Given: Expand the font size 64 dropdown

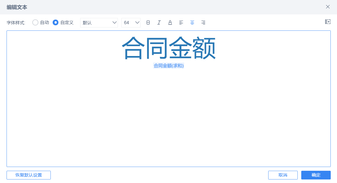Looking at the screenshot, I should (x=131, y=23).
